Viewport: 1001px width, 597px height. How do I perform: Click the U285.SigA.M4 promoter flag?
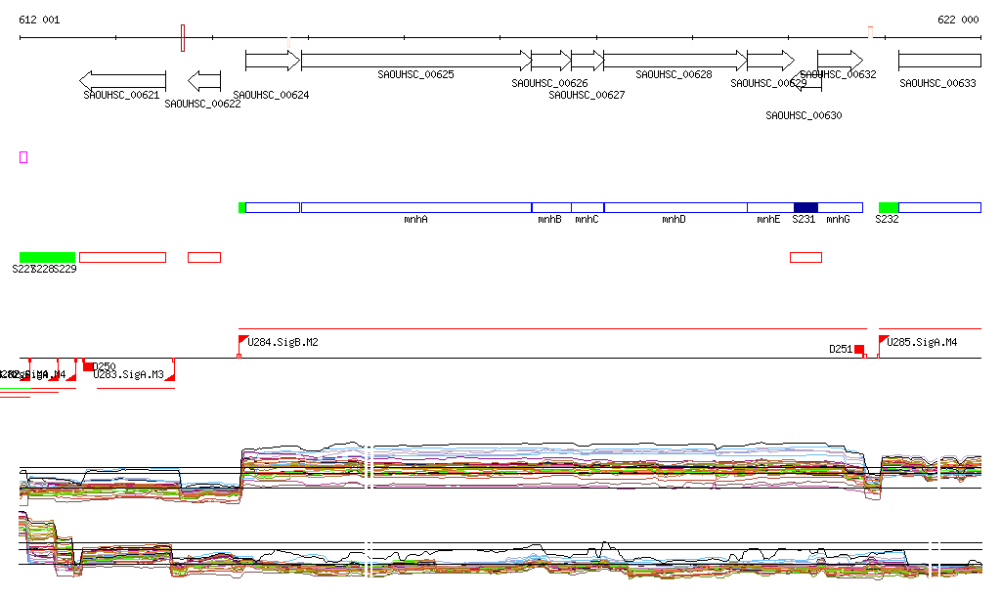883,340
